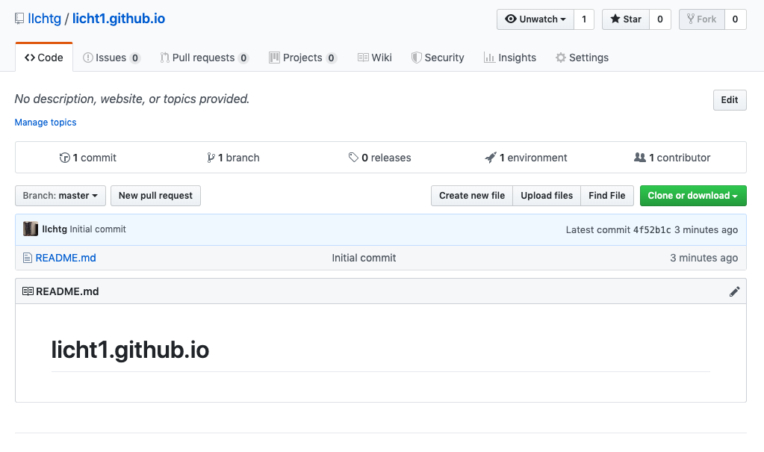This screenshot has width=764, height=452.
Task: Click the git branch icon
Action: tap(211, 158)
